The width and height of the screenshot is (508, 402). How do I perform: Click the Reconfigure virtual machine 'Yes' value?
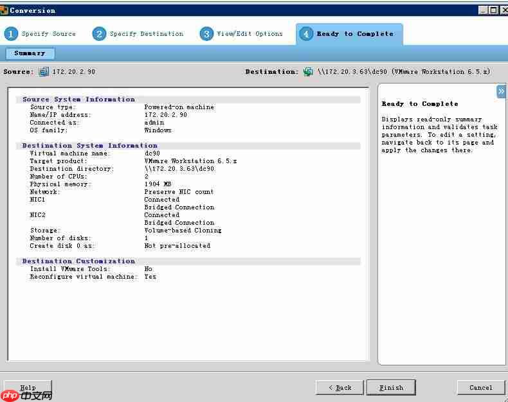[150, 277]
